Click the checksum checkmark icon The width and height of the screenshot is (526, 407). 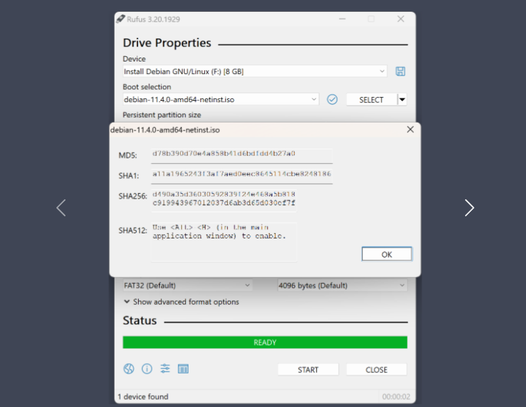coord(332,100)
